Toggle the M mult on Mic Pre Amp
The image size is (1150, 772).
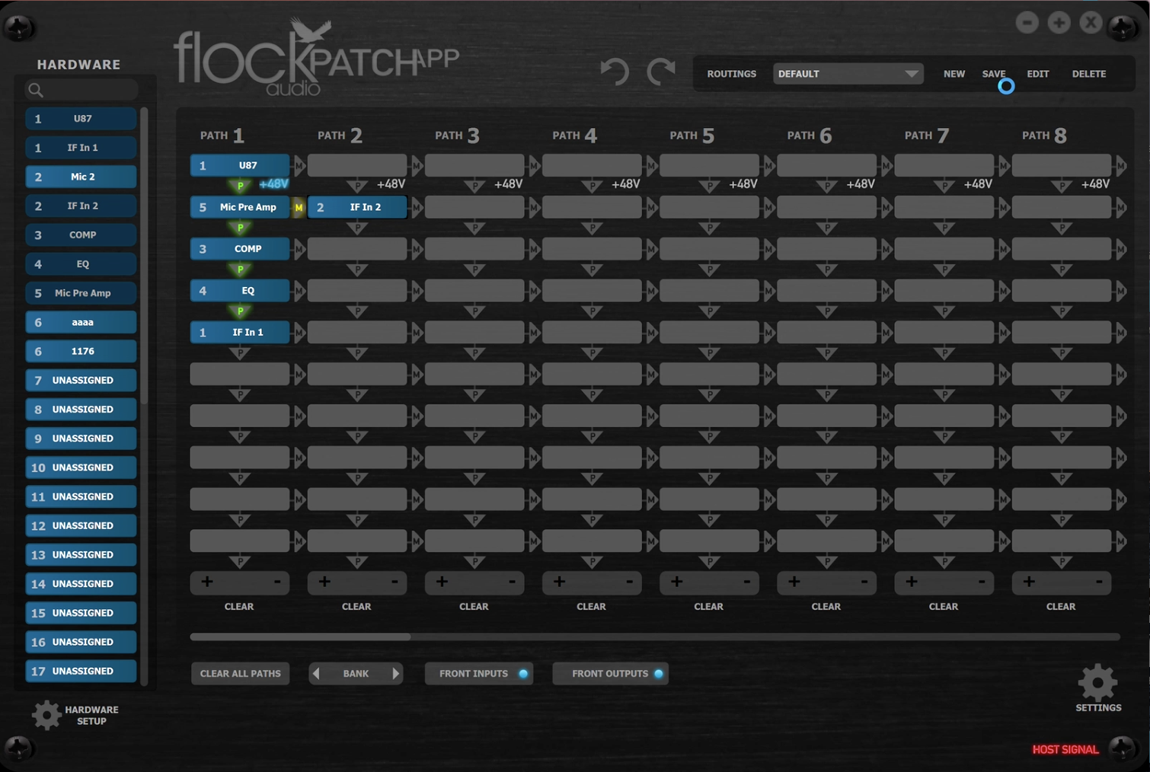299,207
